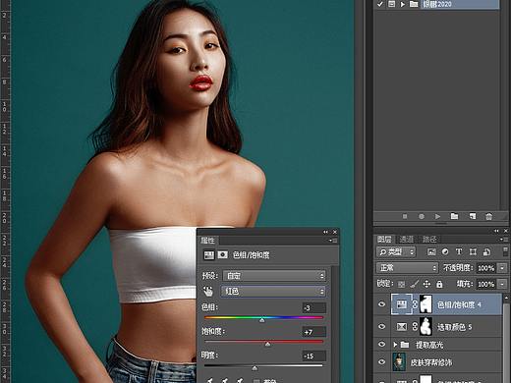Click the hue rainbow slider handle

click(262, 320)
